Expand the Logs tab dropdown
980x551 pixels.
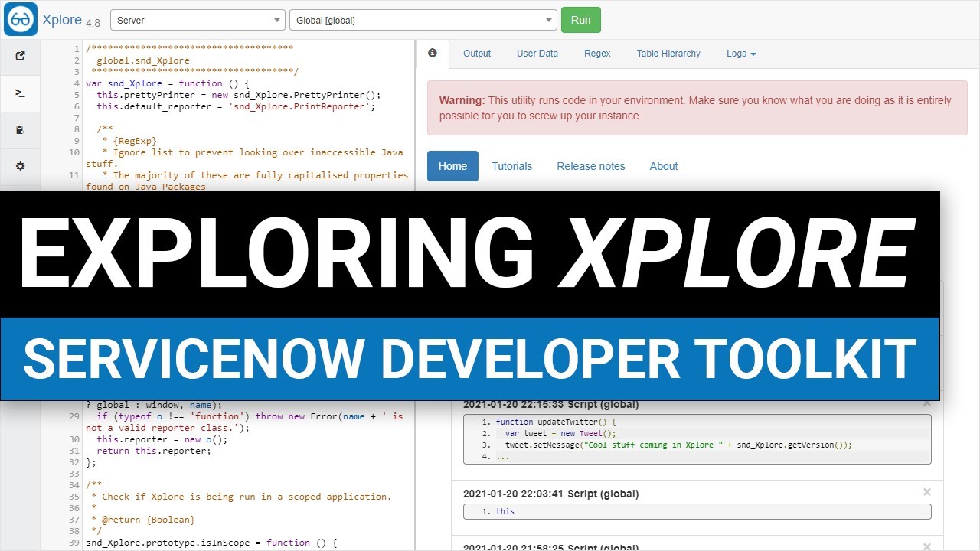click(741, 54)
